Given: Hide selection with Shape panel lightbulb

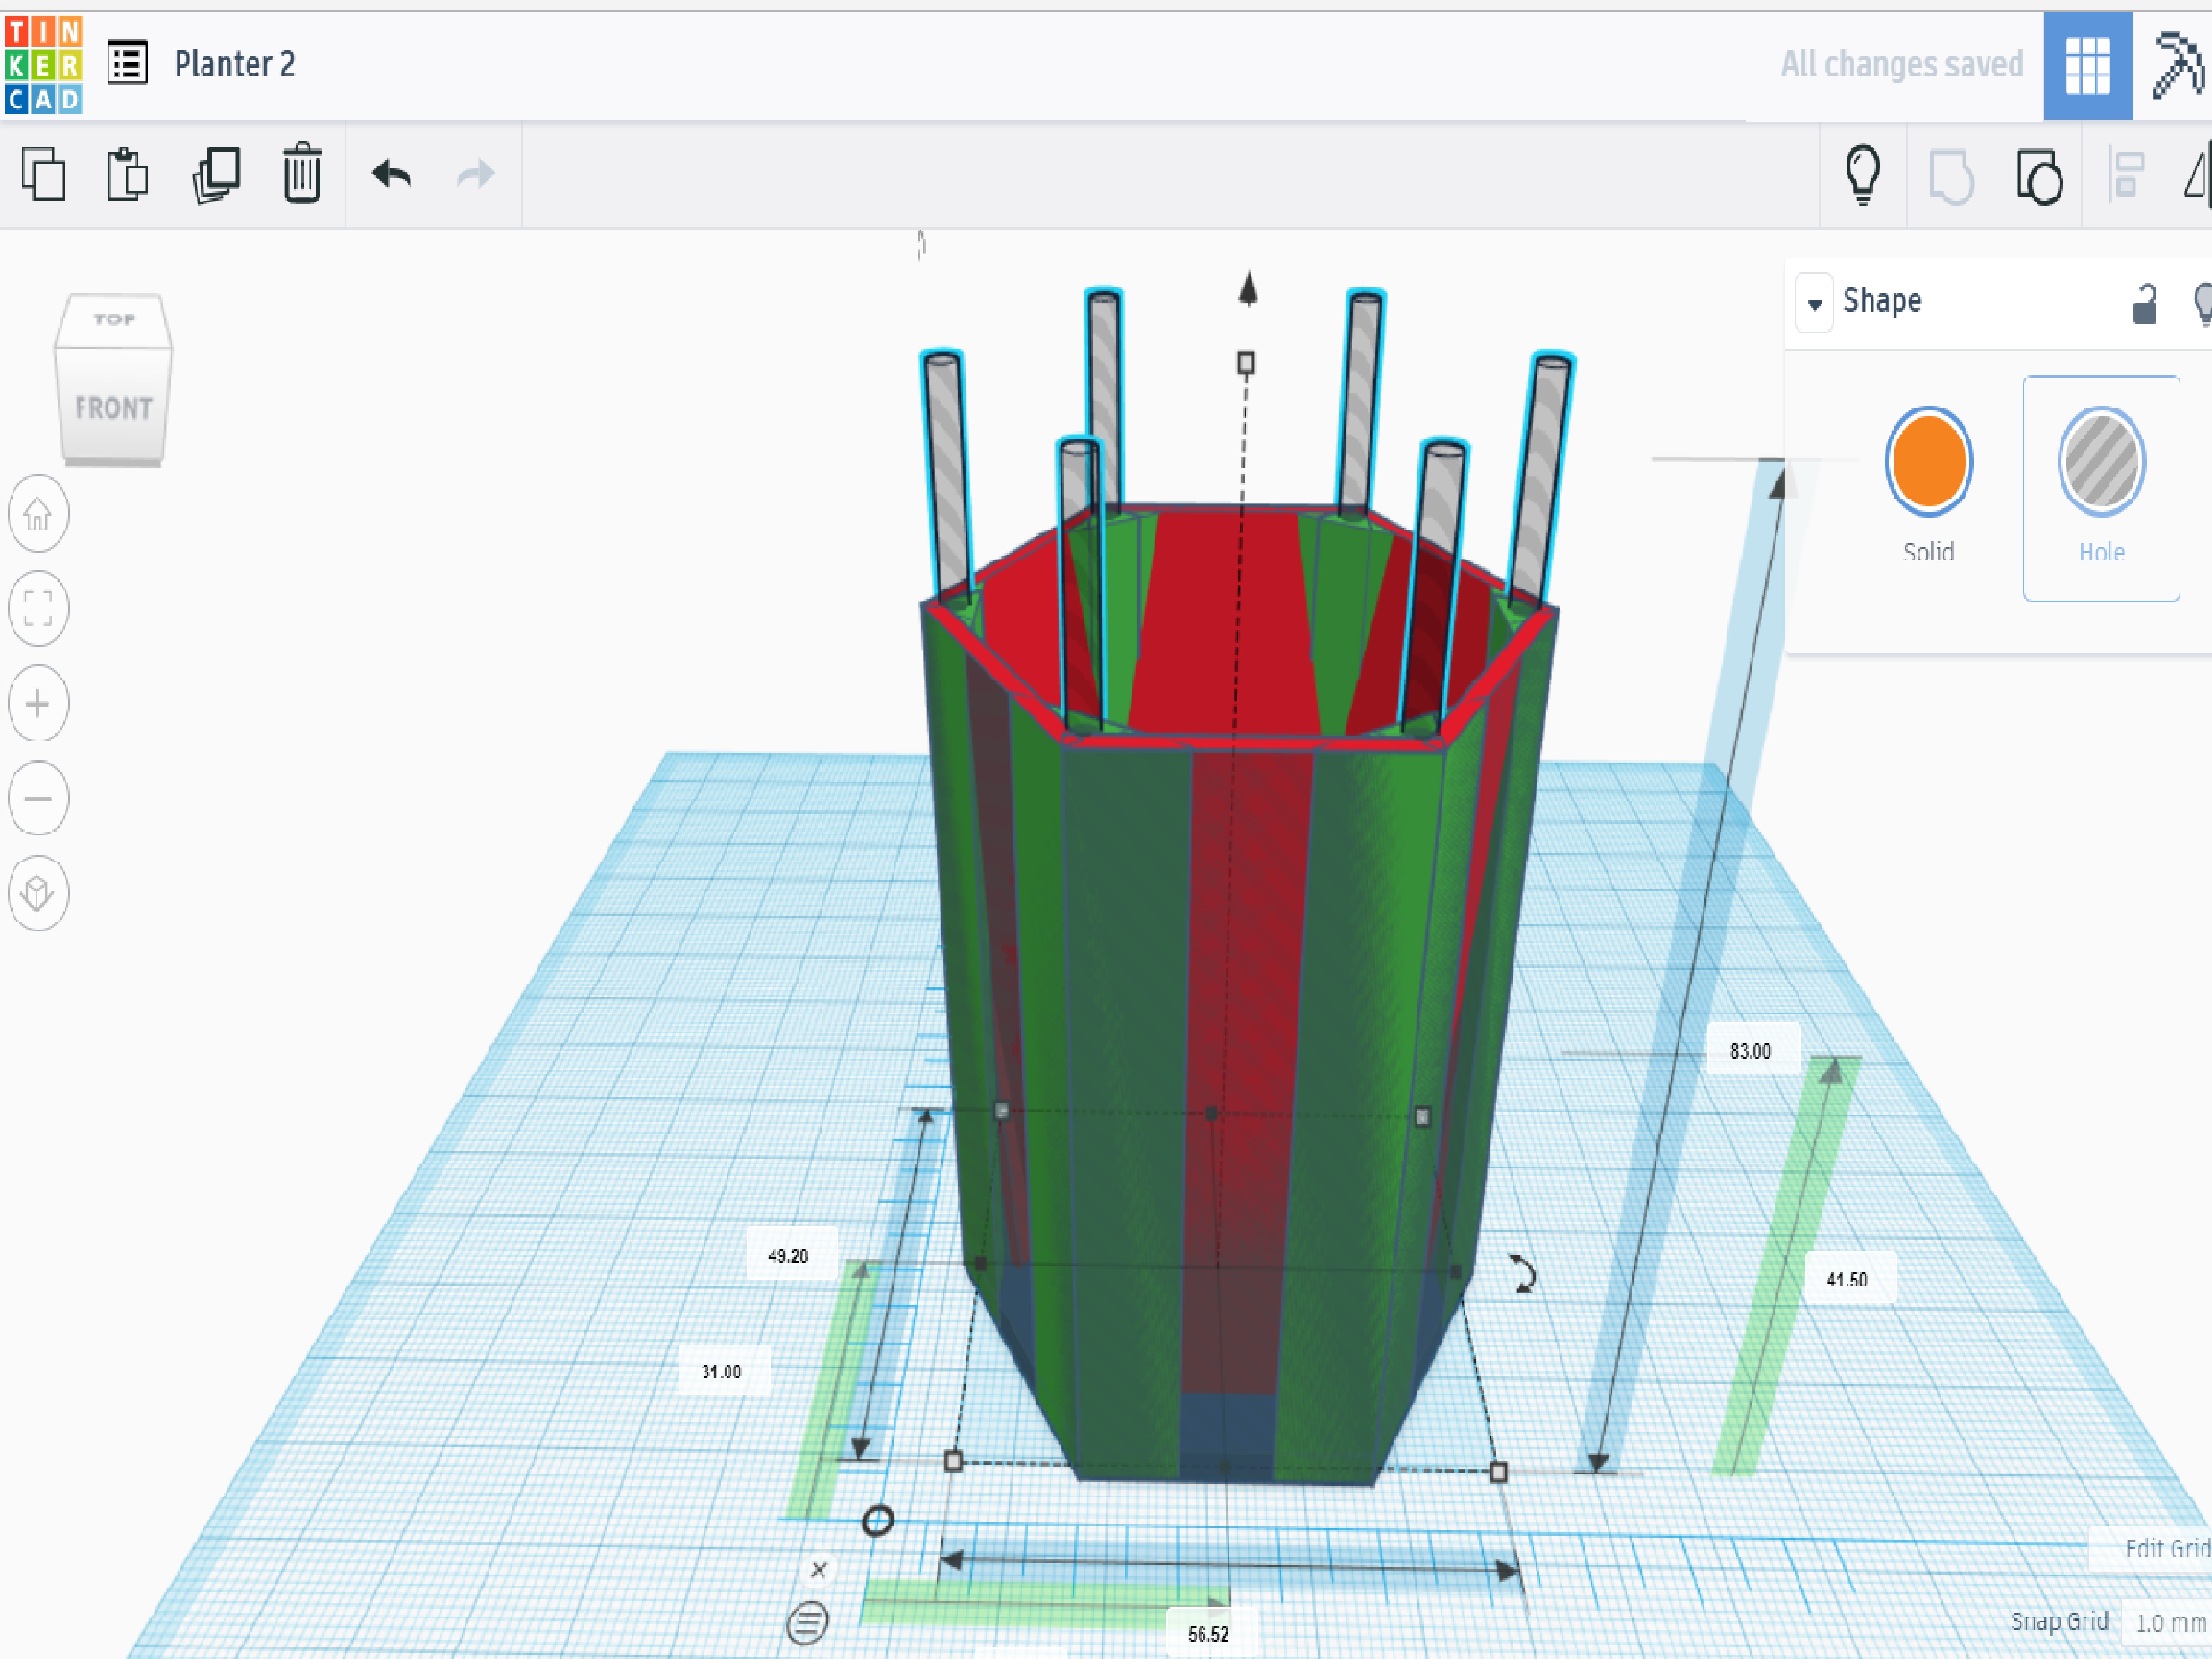Looking at the screenshot, I should click(2202, 304).
